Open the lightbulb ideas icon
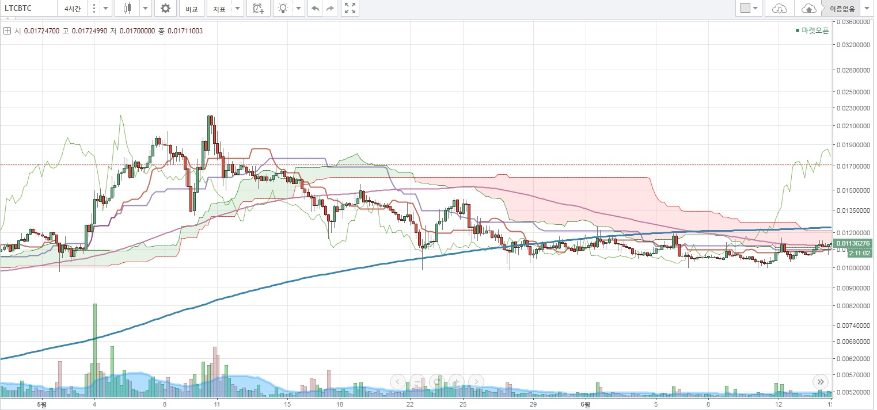This screenshot has height=410, width=877. pos(283,8)
